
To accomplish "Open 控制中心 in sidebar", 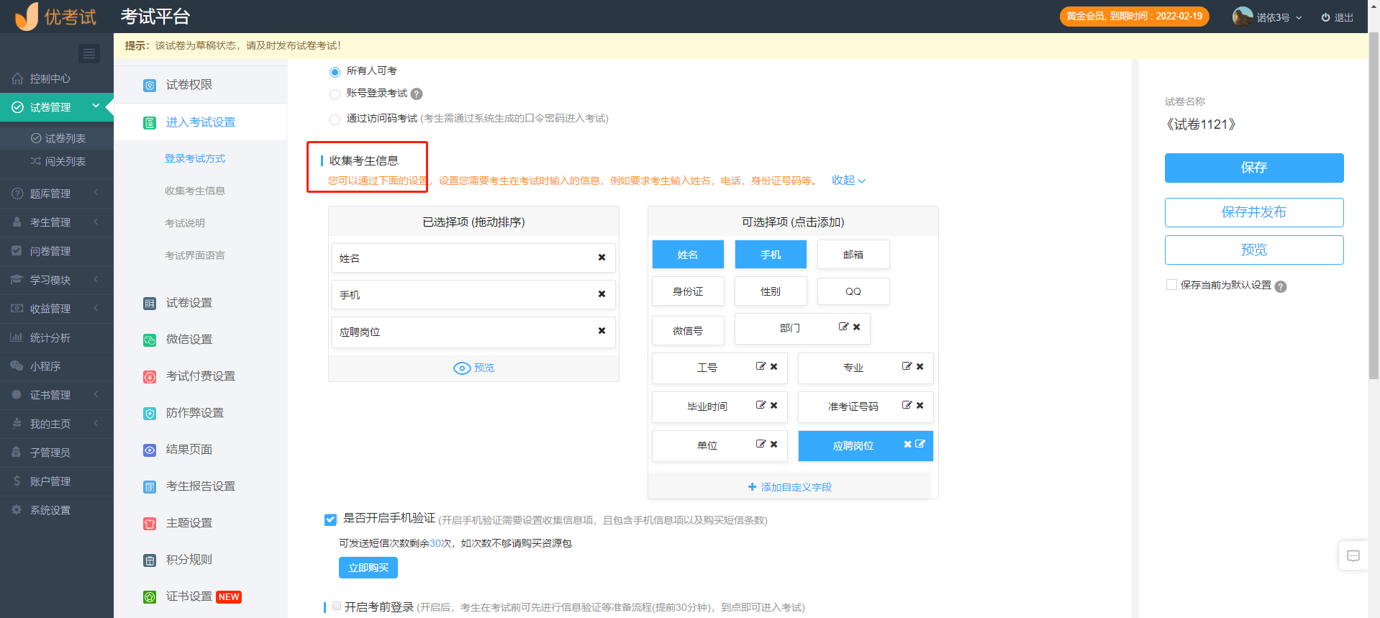I will point(57,78).
